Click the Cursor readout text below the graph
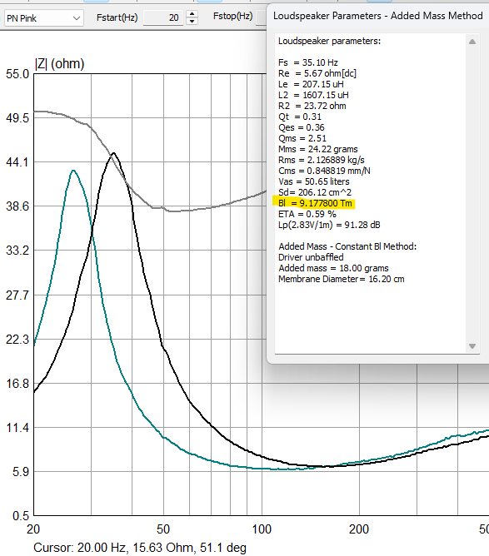Screen dimensions: 489x556 [140, 548]
